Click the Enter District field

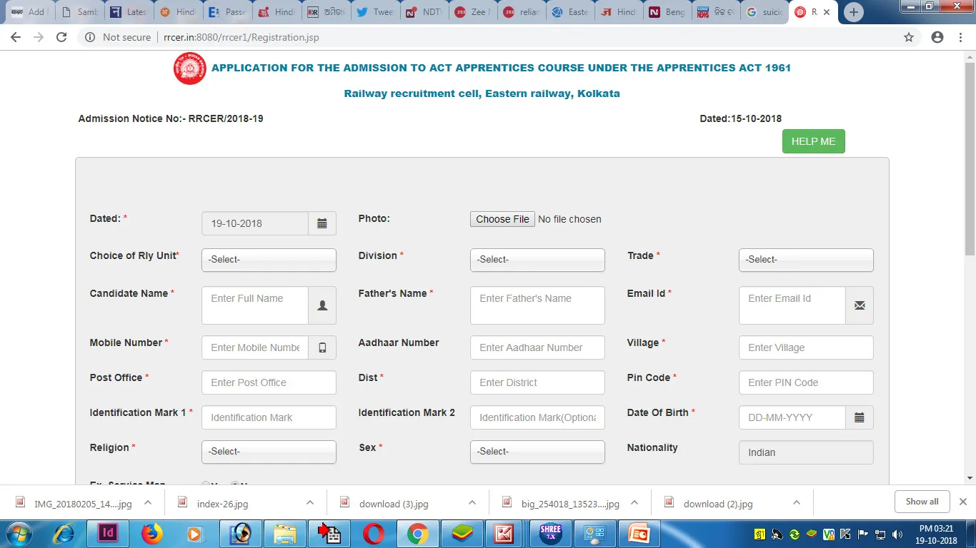[x=537, y=382]
